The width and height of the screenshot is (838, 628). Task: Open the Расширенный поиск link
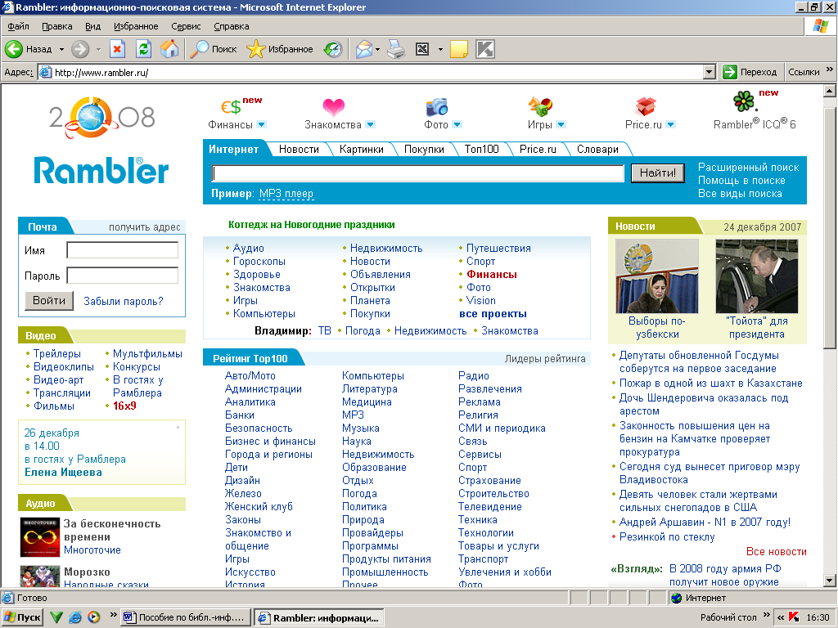click(x=748, y=167)
